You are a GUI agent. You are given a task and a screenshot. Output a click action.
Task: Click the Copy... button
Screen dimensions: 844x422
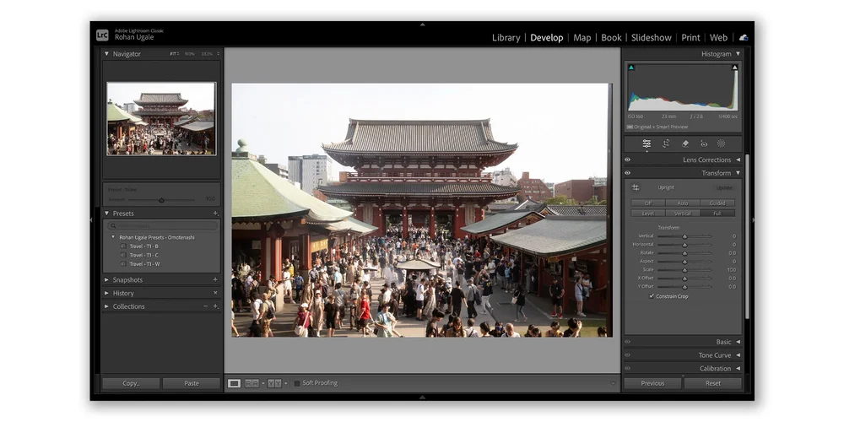point(131,383)
